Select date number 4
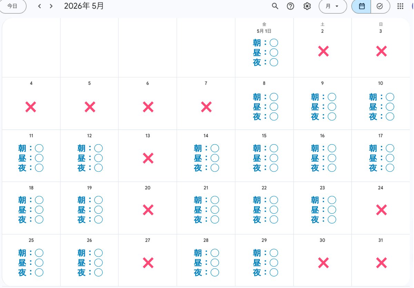Screen dimensions: 414x288 click(31, 83)
